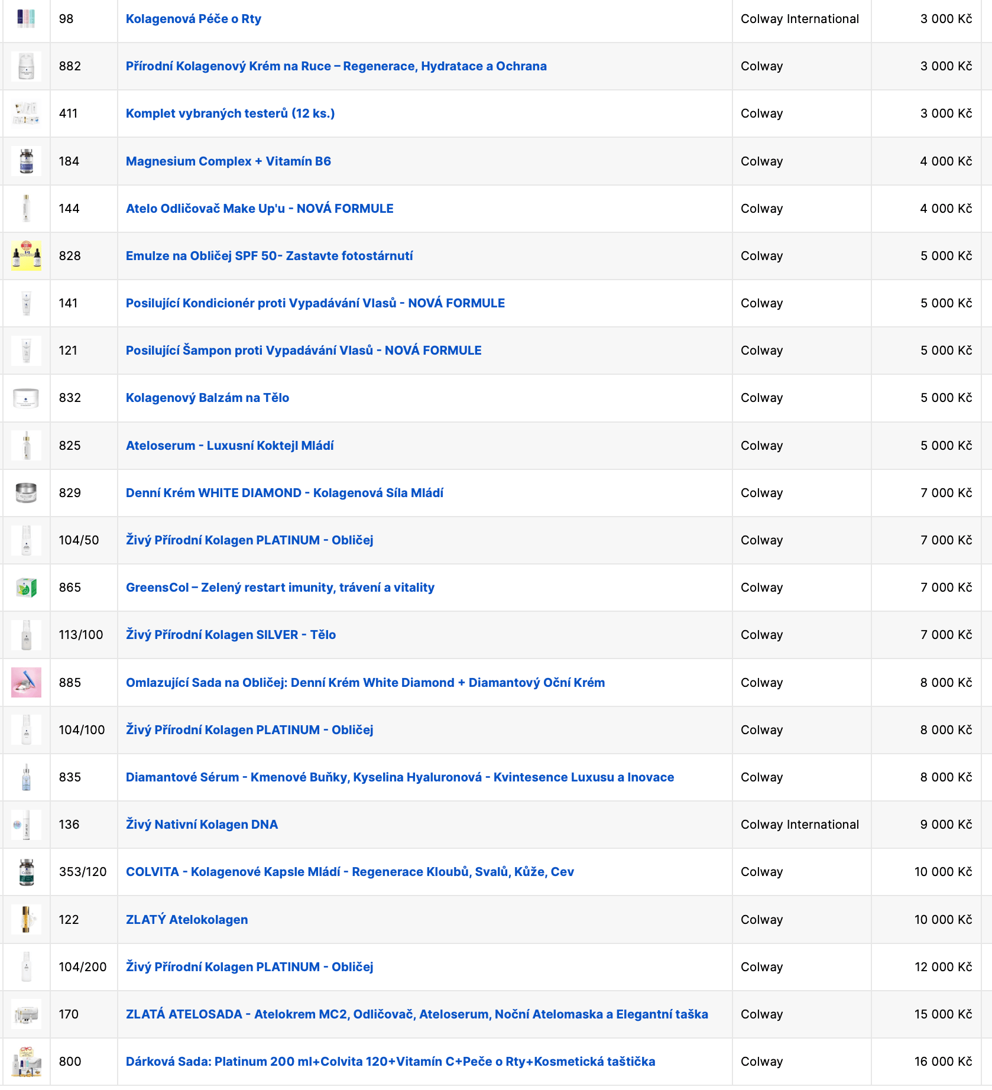The height and width of the screenshot is (1090, 992).
Task: Open GreensCol Zelený restart imunity link
Action: tap(280, 588)
